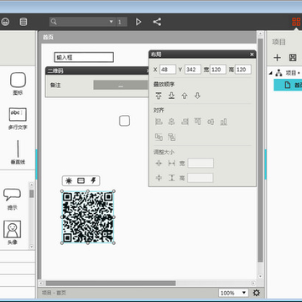
Task: Open the database icon in top toolbar
Action: coord(23,22)
